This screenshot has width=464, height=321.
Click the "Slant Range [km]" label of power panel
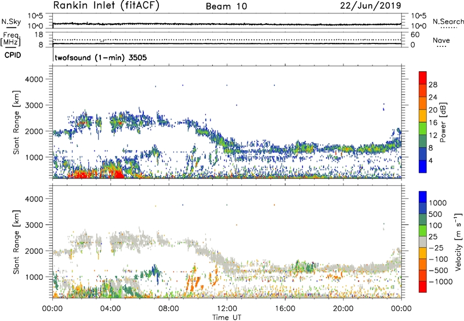point(16,122)
